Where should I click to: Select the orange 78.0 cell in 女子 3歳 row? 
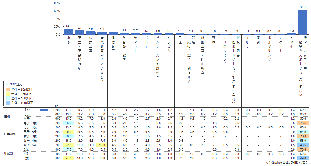tap(303, 136)
